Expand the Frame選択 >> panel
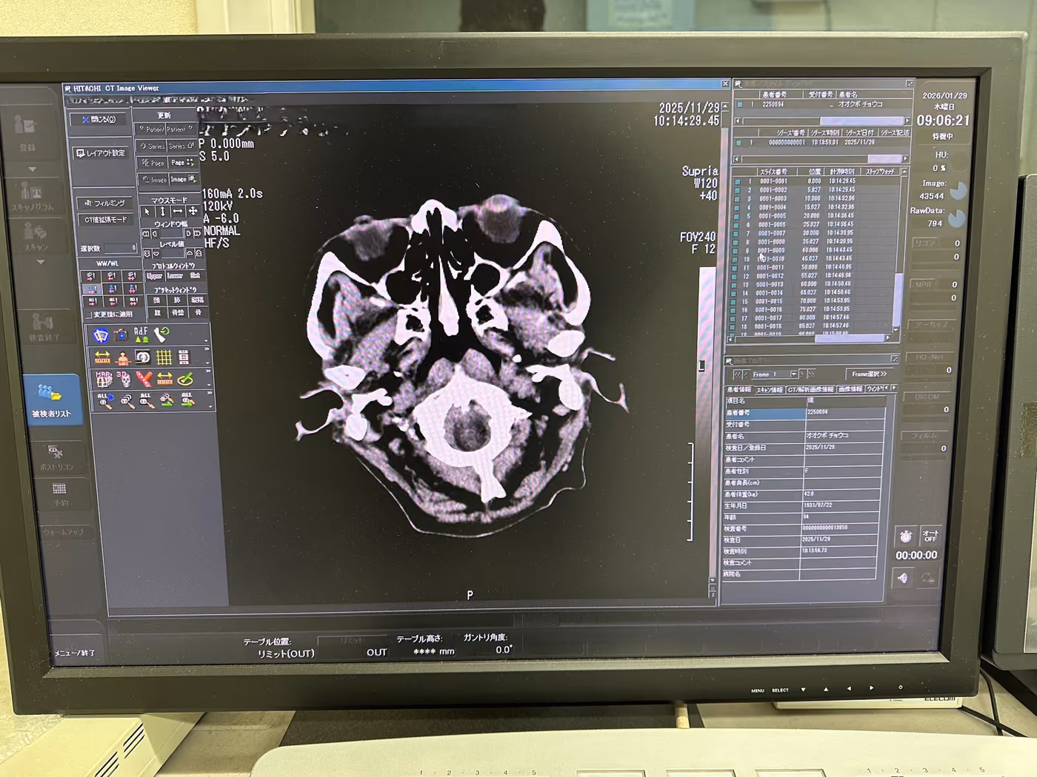This screenshot has height=777, width=1037. (868, 374)
